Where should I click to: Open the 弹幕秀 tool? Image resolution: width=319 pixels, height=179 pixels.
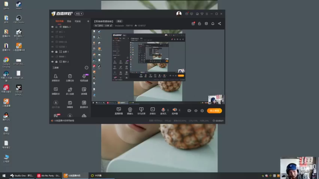click(x=70, y=104)
